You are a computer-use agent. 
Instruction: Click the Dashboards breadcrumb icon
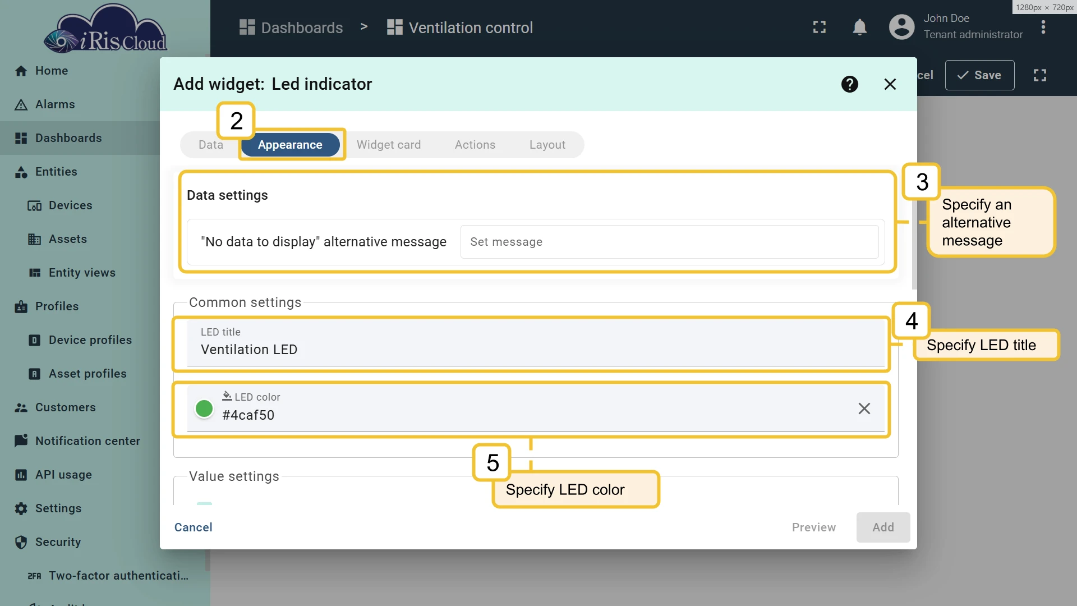[247, 27]
